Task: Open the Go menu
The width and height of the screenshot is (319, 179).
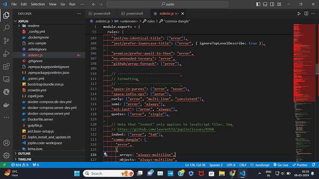Action: (63, 4)
